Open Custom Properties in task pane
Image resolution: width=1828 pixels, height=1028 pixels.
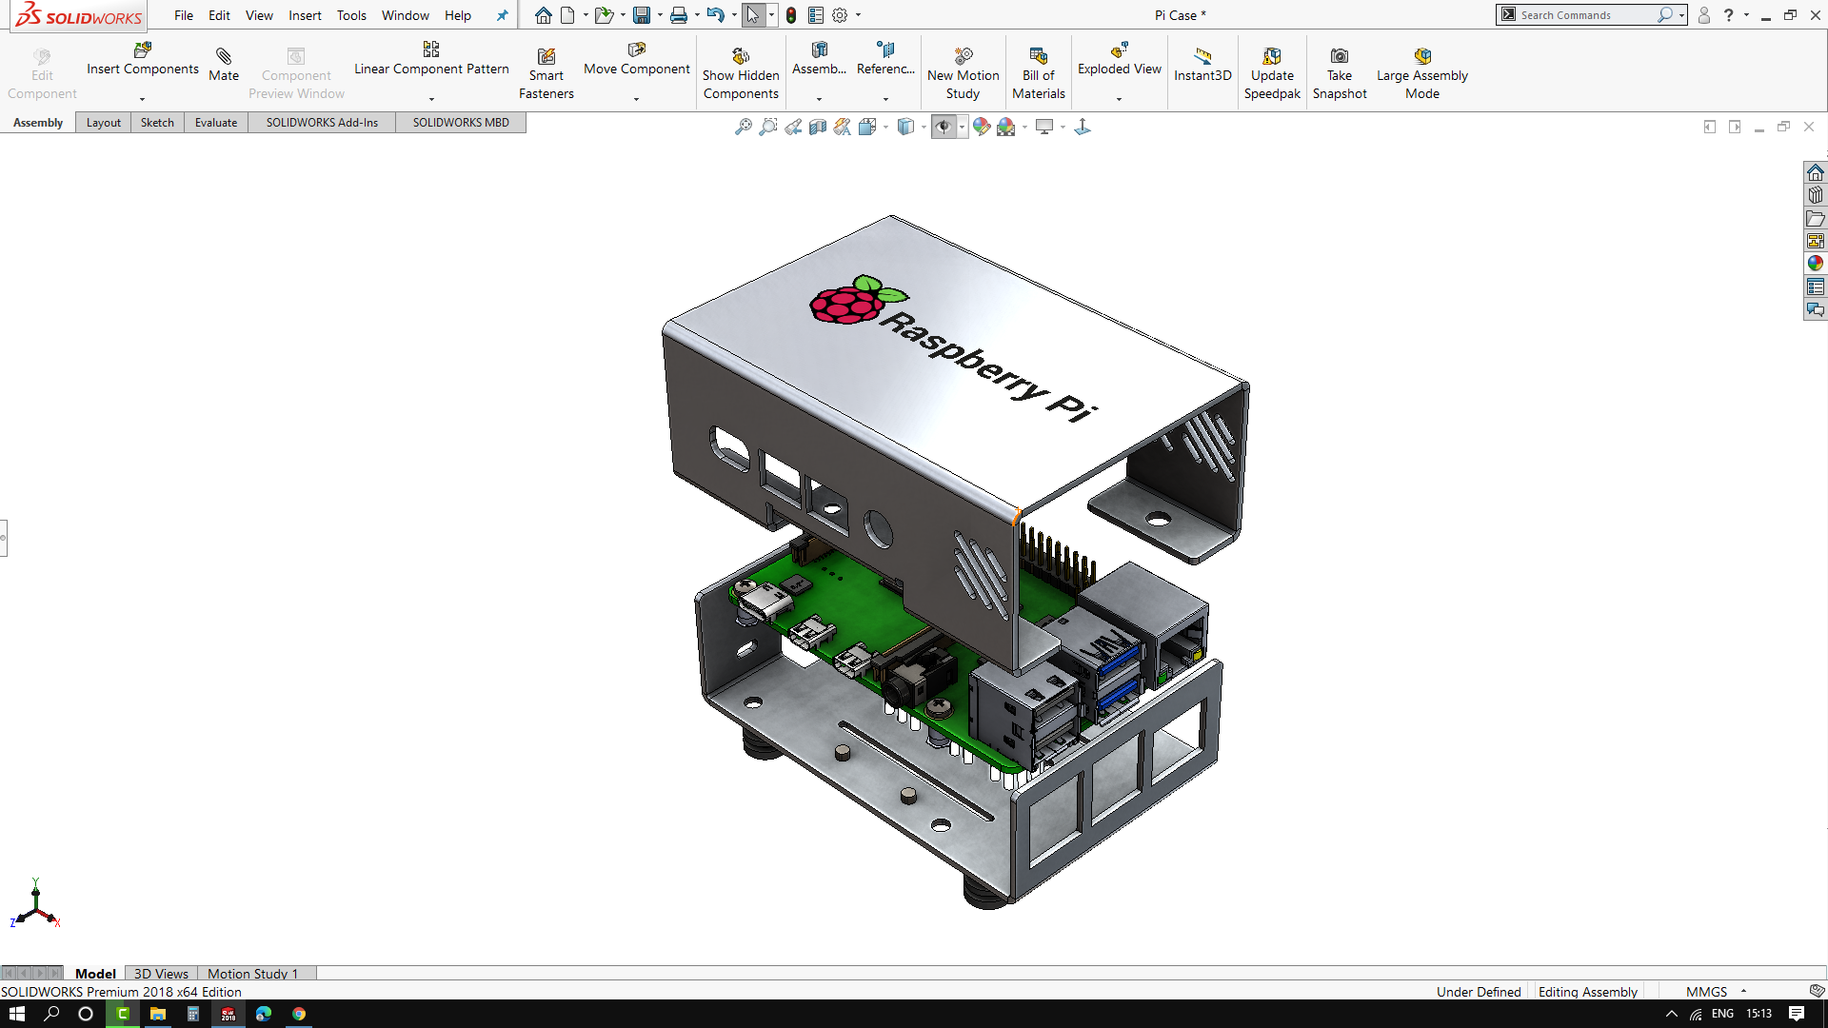click(x=1815, y=287)
